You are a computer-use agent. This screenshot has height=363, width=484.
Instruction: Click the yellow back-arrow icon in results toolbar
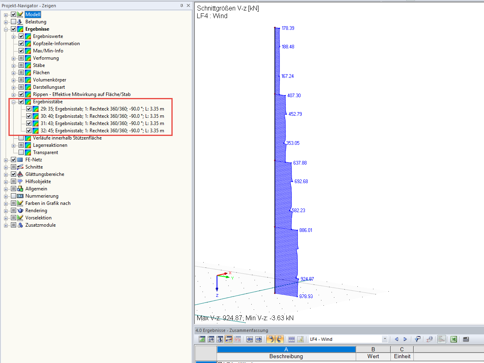pyautogui.click(x=271, y=339)
